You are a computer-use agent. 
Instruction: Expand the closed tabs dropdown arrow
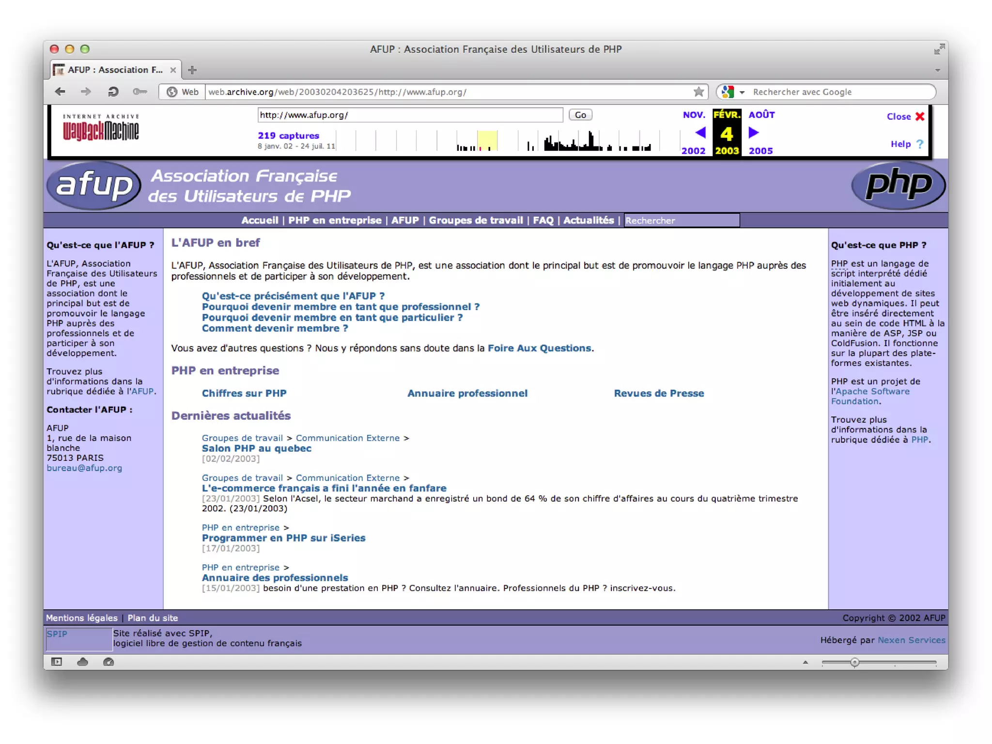pos(937,70)
